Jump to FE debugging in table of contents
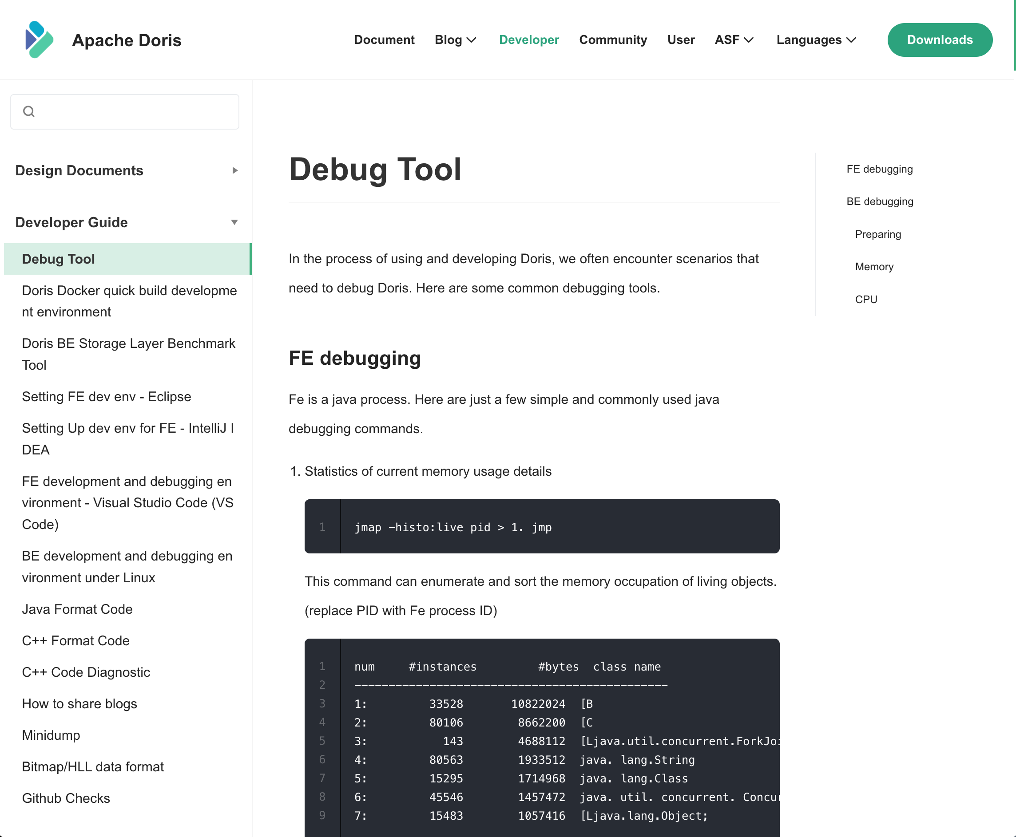 click(880, 169)
